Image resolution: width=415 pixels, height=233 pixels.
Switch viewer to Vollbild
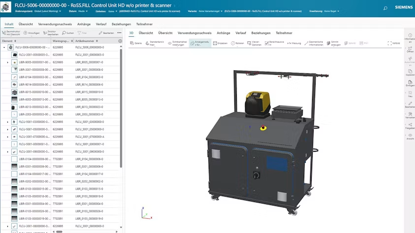pyautogui.click(x=393, y=43)
